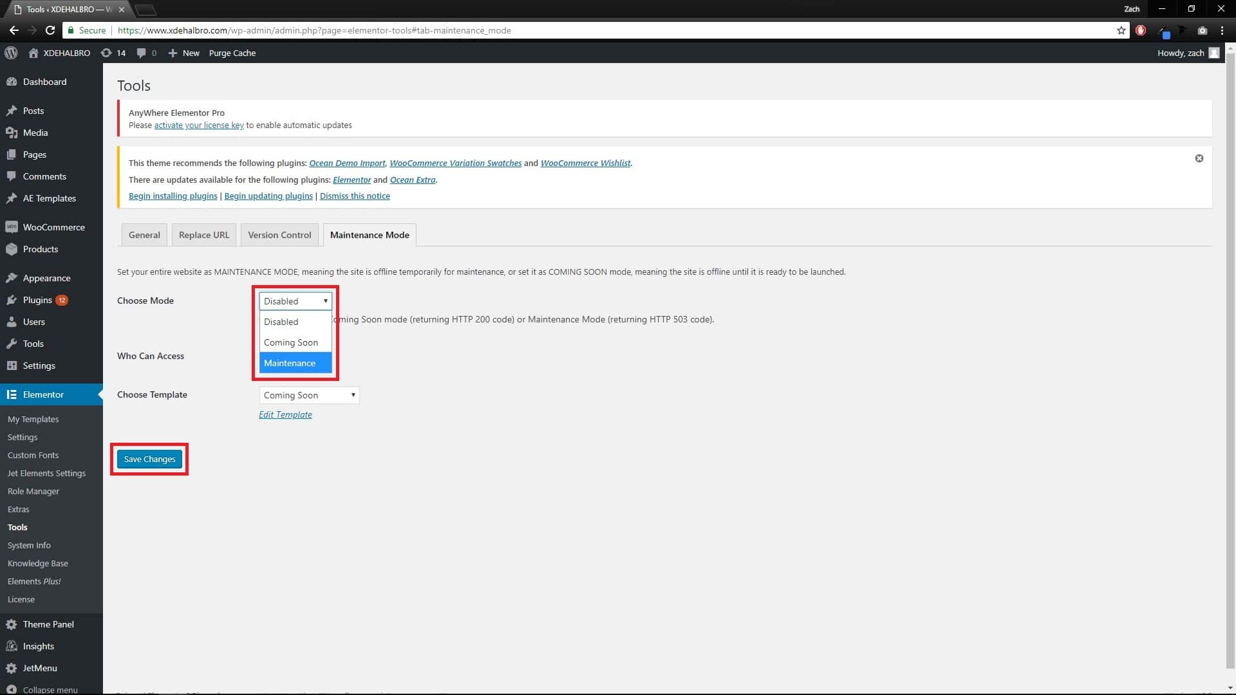Screen dimensions: 1236x695
Task: Open the Elementor menu in sidebar
Action: tap(51, 394)
